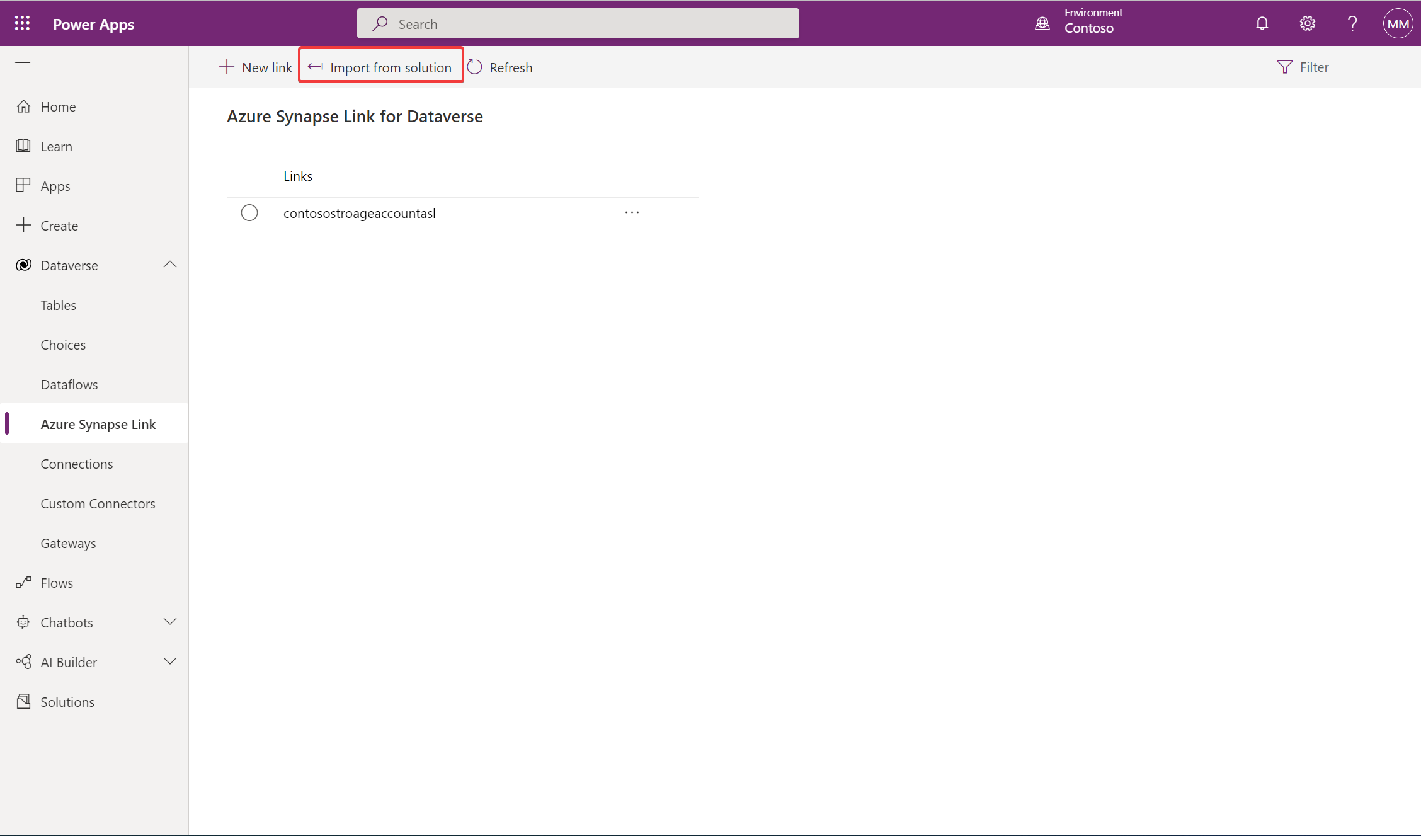
Task: Navigate to the Solutions menu item
Action: point(67,702)
